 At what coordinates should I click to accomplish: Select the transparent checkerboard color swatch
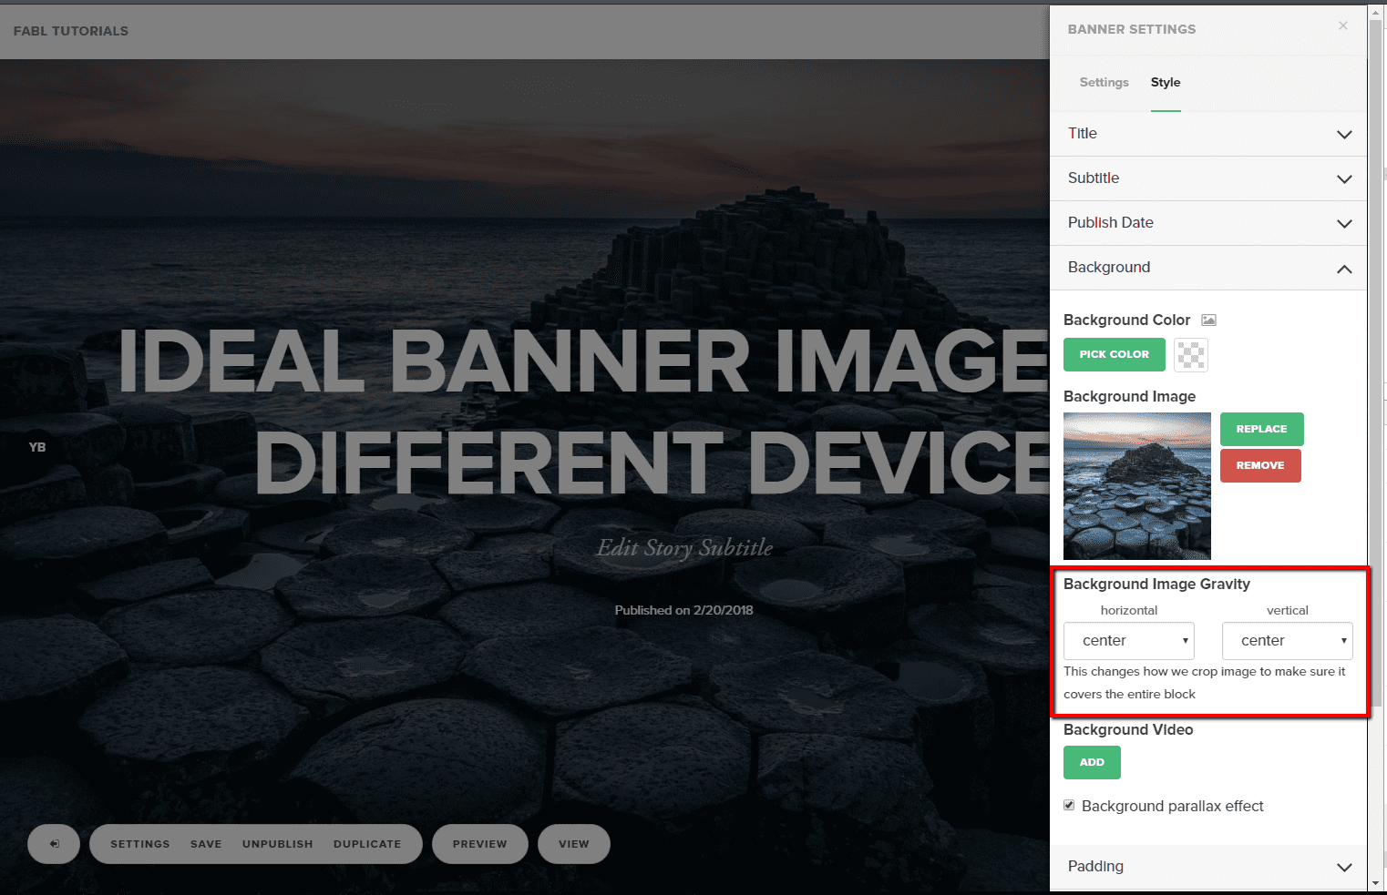(x=1190, y=354)
